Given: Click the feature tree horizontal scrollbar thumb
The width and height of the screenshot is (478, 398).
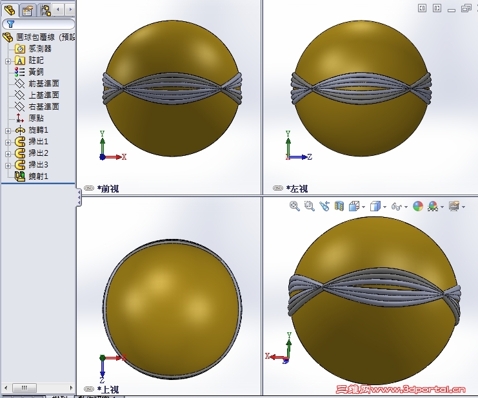Looking at the screenshot, I should tap(25, 388).
